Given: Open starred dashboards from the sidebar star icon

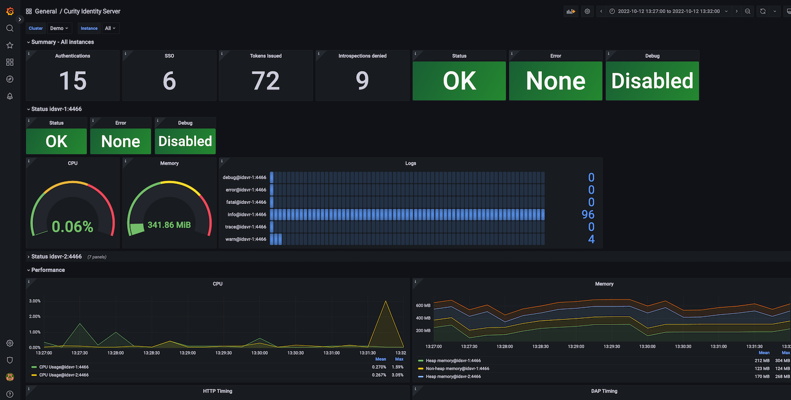Looking at the screenshot, I should (x=9, y=45).
